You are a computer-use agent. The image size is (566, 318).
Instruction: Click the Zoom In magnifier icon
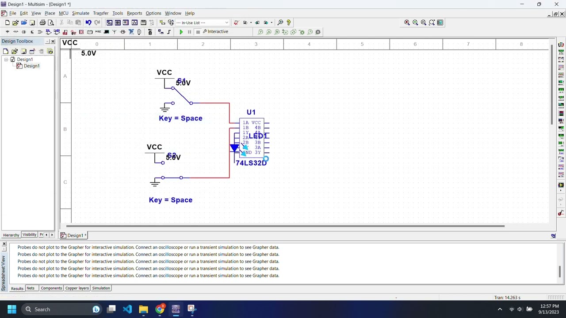pos(407,23)
